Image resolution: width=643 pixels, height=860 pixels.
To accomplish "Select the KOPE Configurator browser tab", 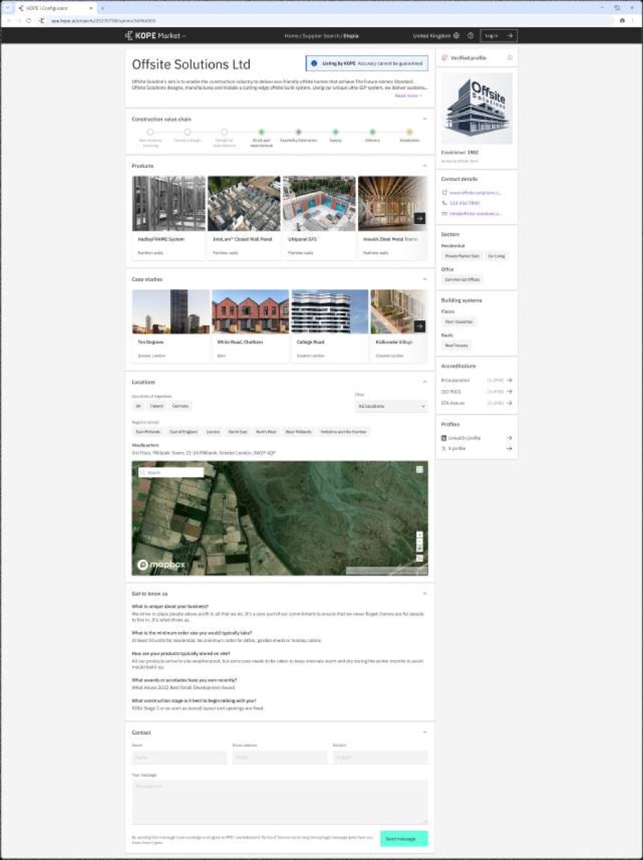I will coord(57,7).
